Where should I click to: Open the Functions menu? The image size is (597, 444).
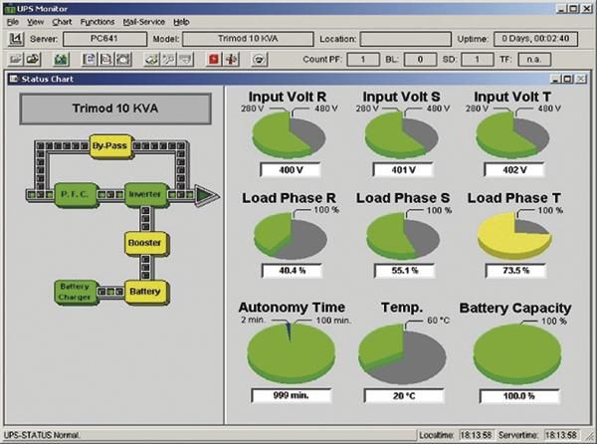(x=97, y=21)
